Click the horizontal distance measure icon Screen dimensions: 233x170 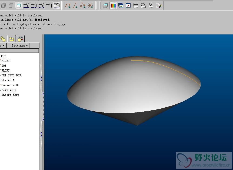tap(136, 5)
